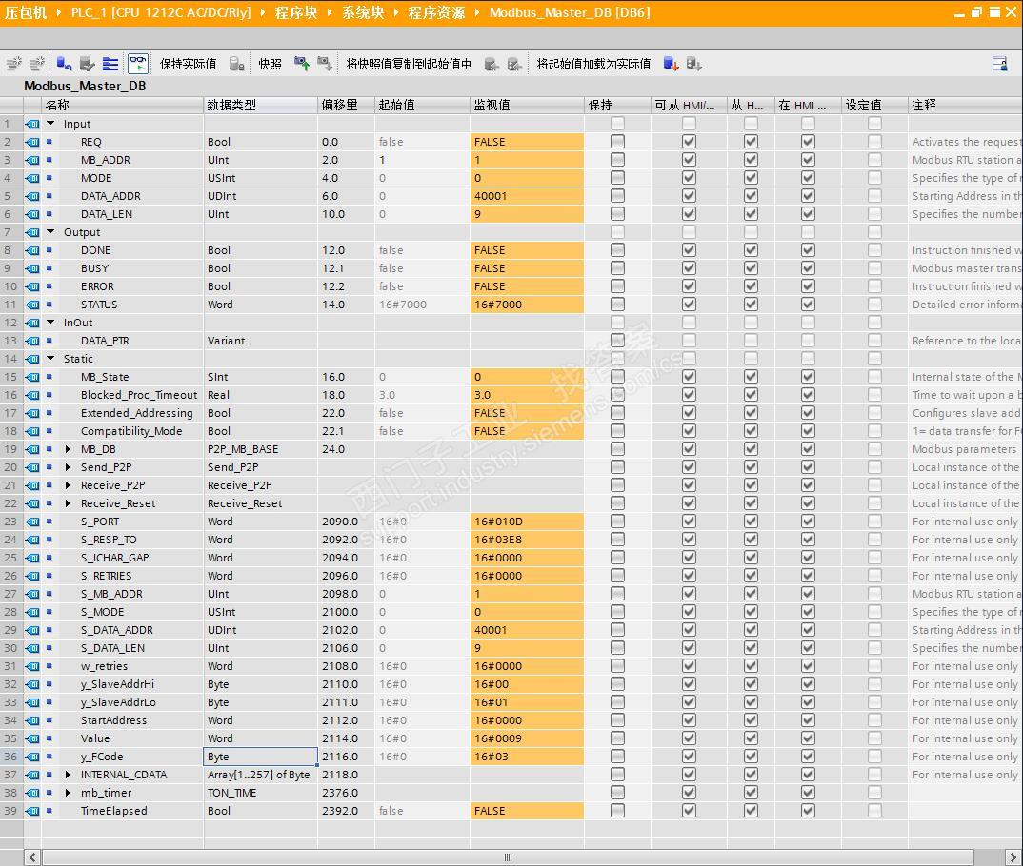Click the 监视值 column header
This screenshot has width=1023, height=866.
pyautogui.click(x=527, y=105)
